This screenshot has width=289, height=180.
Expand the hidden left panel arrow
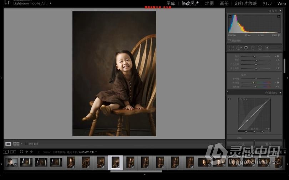coord(1,78)
